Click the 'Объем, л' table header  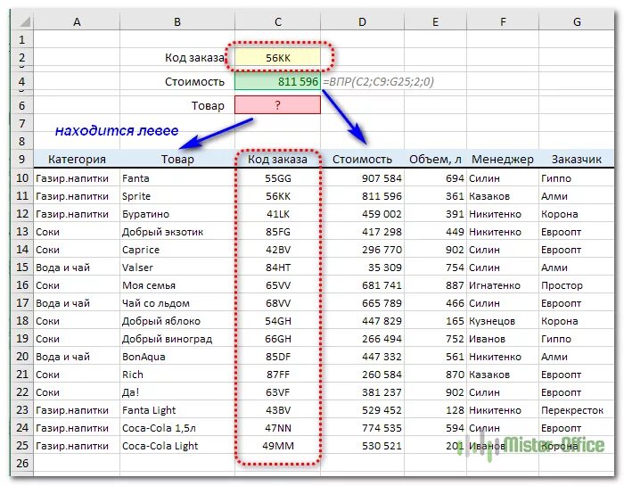(435, 160)
